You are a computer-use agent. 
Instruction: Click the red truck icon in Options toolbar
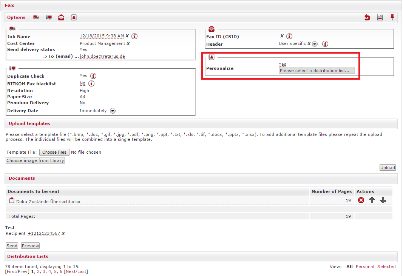point(36,17)
